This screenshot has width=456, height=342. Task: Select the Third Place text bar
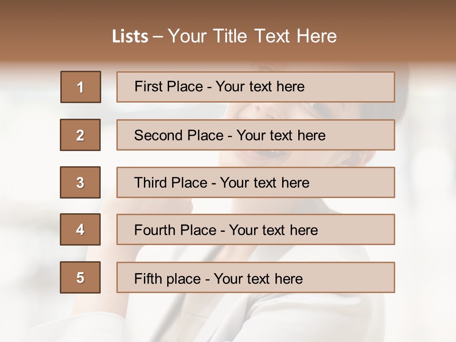click(x=256, y=182)
